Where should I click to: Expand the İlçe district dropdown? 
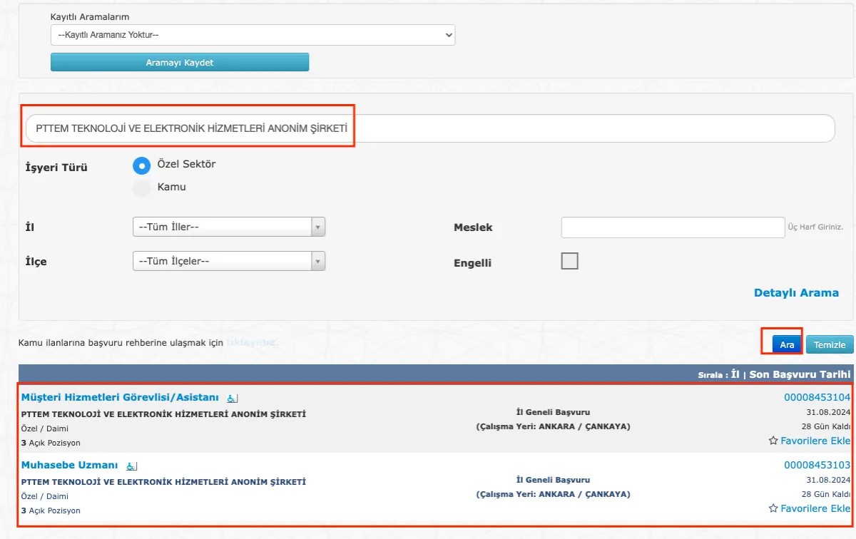click(229, 261)
